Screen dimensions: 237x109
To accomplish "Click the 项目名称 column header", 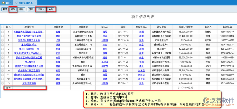I will pos(29,27).
